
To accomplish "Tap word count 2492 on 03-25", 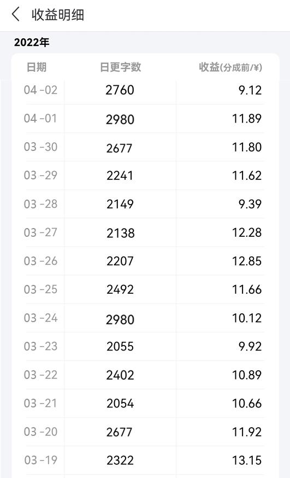I will click(x=120, y=289).
